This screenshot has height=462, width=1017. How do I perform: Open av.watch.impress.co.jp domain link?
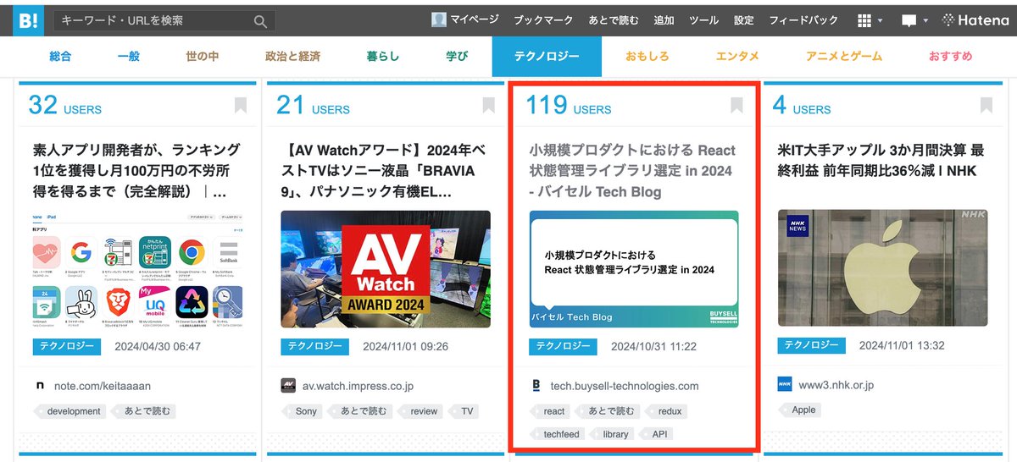[358, 386]
